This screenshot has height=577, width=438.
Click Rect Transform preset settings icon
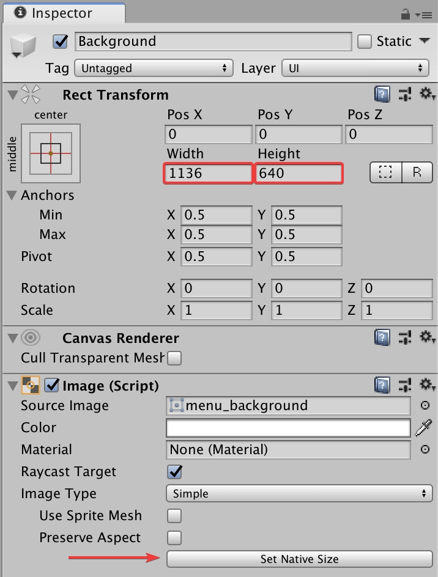pyautogui.click(x=404, y=95)
